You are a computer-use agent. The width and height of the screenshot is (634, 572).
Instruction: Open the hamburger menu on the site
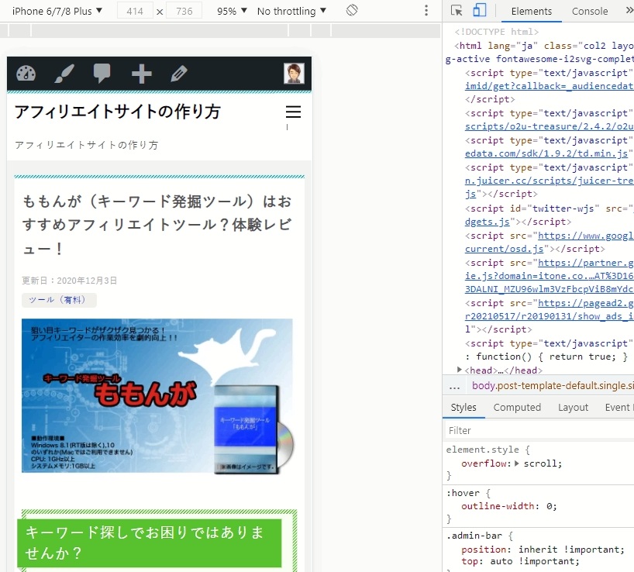point(293,112)
